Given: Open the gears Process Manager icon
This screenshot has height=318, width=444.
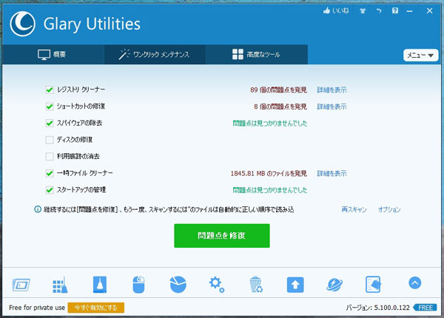Looking at the screenshot, I should [x=217, y=284].
